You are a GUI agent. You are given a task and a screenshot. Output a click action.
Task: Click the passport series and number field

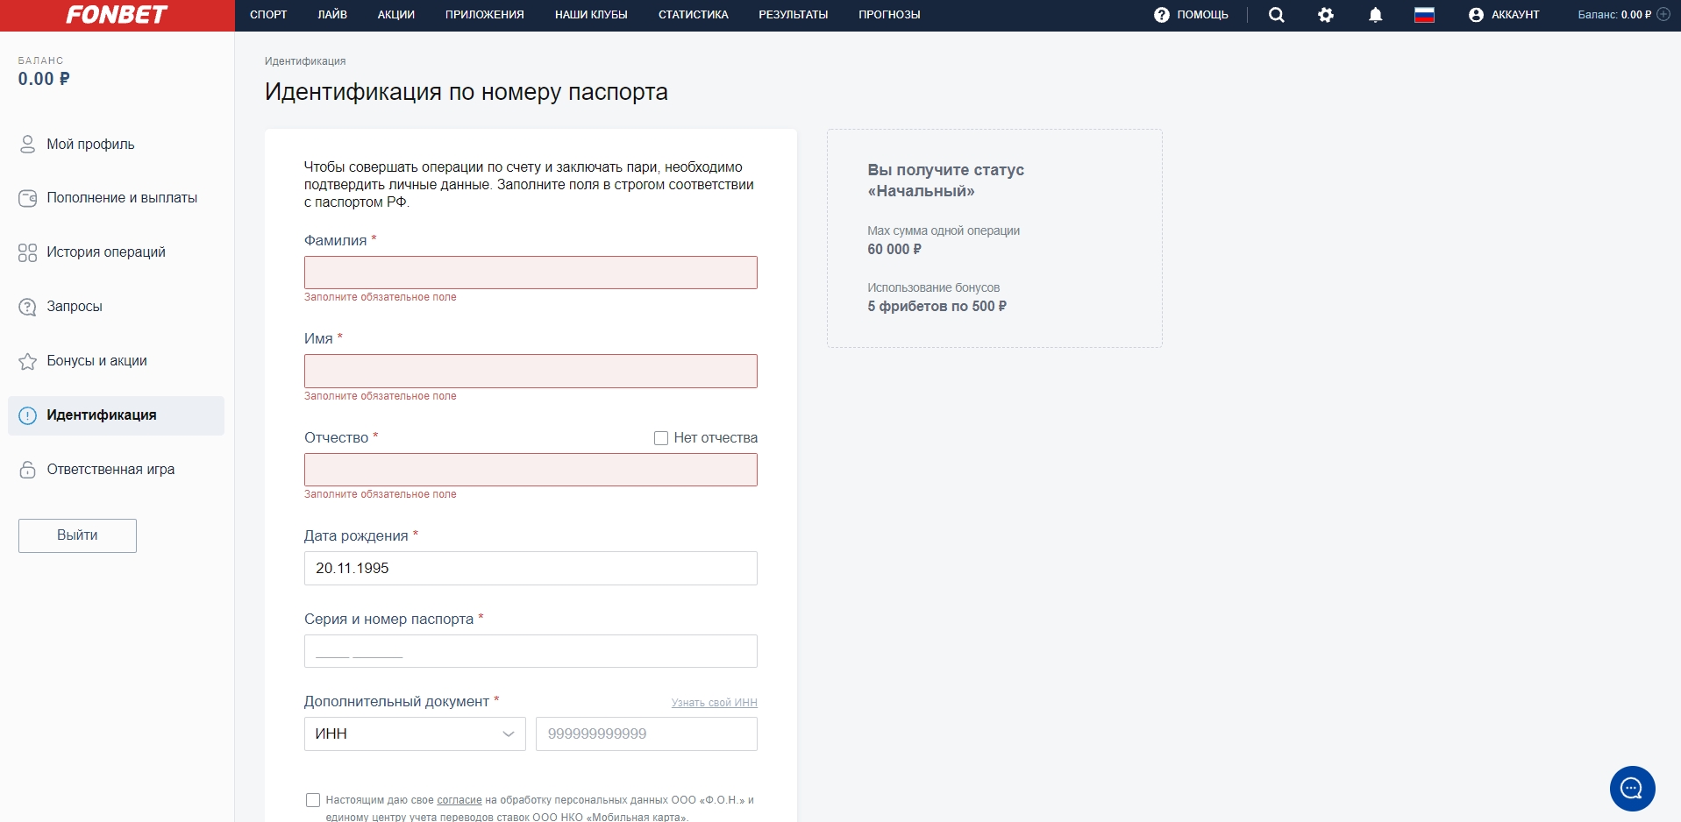(x=531, y=651)
